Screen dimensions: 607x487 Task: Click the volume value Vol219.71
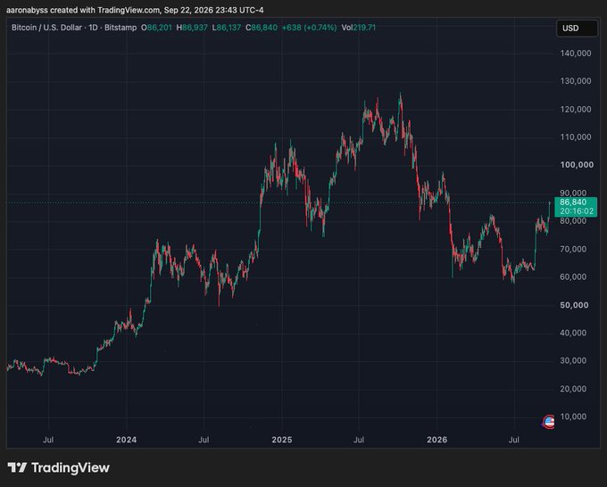coord(359,28)
